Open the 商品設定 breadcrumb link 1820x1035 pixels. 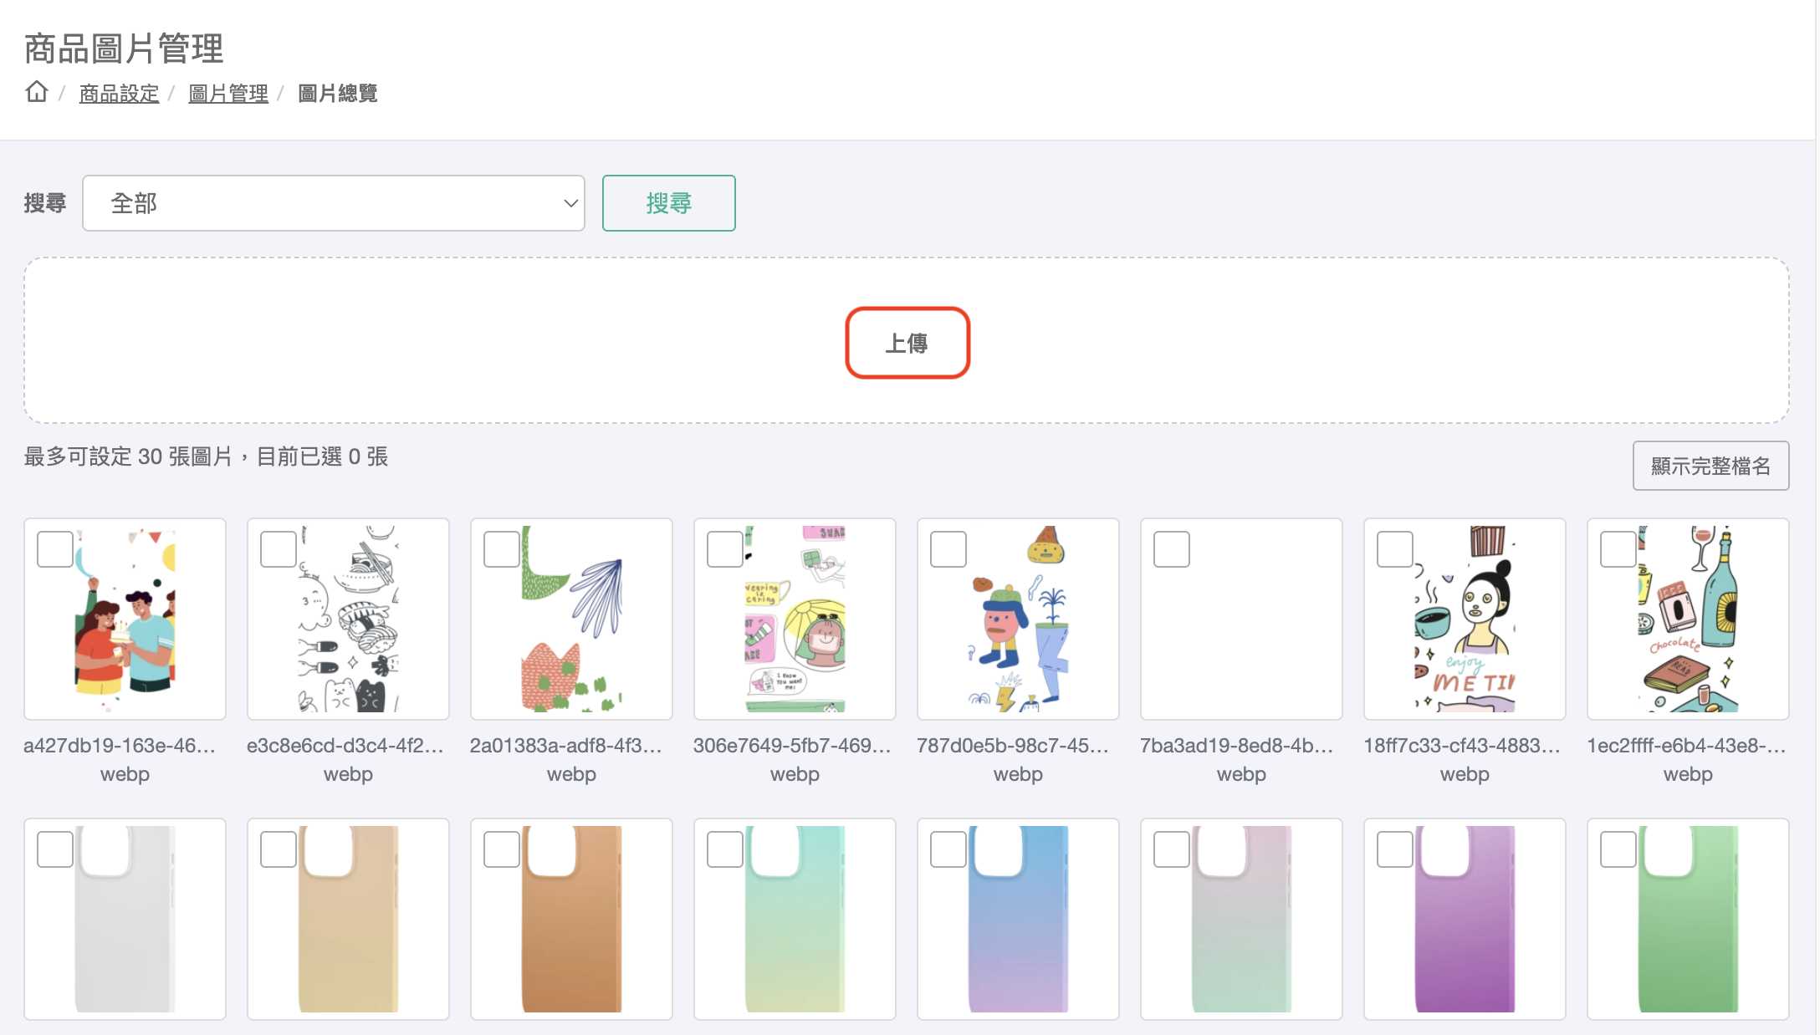(x=119, y=94)
